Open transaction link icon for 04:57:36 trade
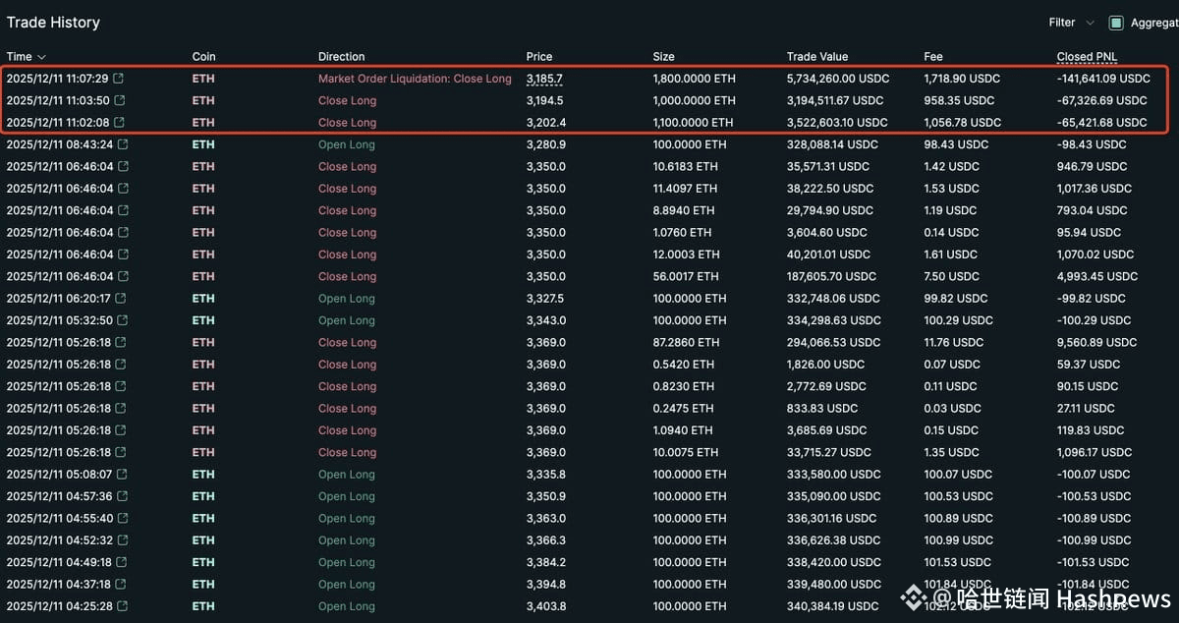1179x623 pixels. point(120,496)
